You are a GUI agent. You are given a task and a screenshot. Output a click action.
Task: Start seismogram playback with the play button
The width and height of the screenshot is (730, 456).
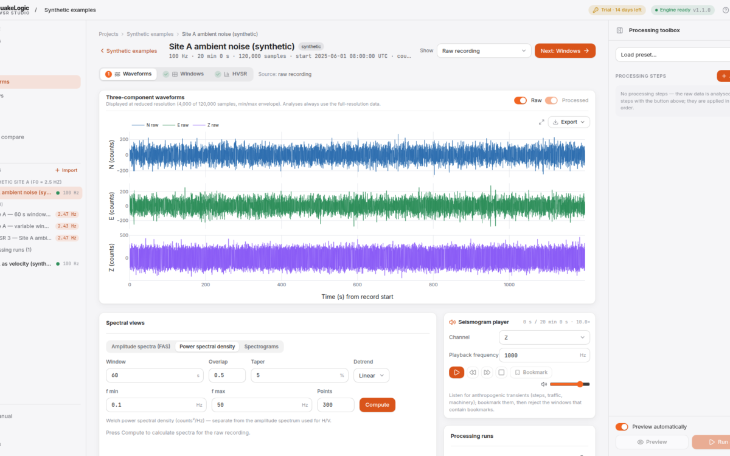pos(456,373)
